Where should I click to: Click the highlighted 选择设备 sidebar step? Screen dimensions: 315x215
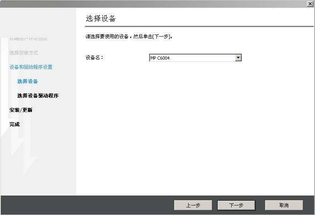[28, 81]
